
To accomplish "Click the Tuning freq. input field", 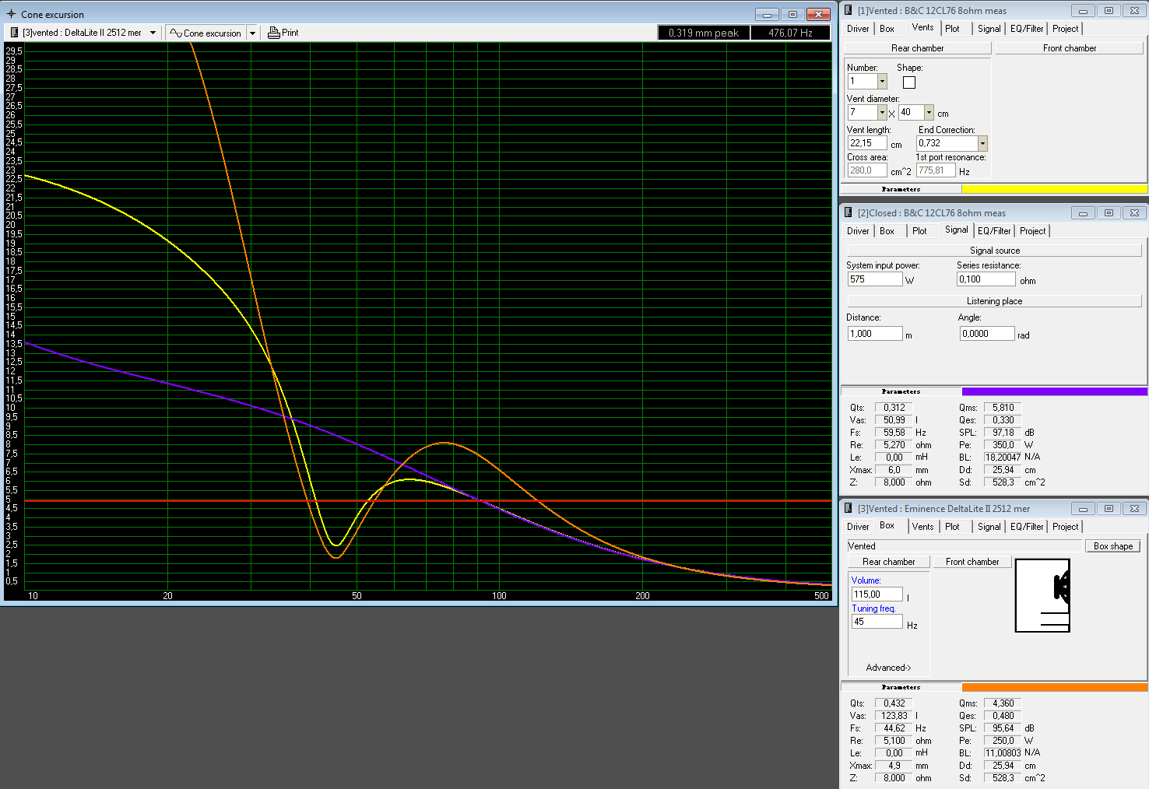I will 877,622.
